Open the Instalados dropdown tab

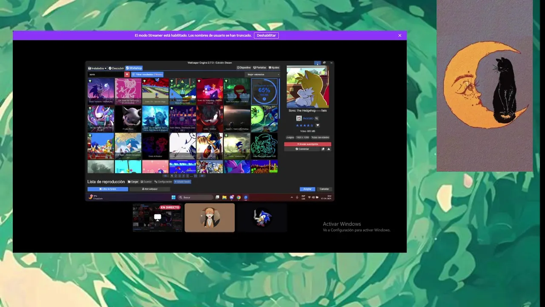pyautogui.click(x=97, y=68)
